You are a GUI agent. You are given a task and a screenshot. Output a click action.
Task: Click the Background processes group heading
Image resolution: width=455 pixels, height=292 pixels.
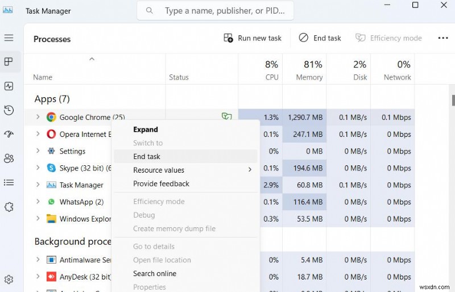tap(73, 241)
